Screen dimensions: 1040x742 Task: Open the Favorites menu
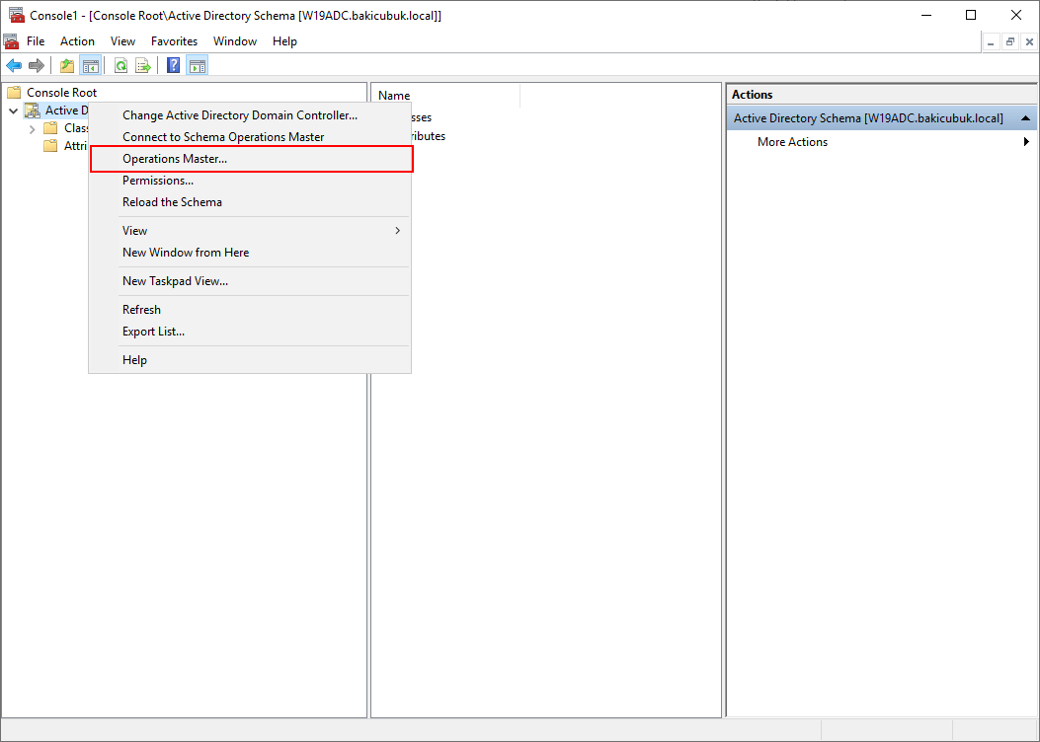pyautogui.click(x=175, y=41)
